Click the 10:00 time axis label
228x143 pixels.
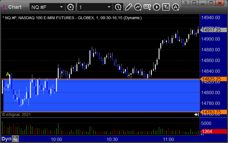click(x=56, y=140)
